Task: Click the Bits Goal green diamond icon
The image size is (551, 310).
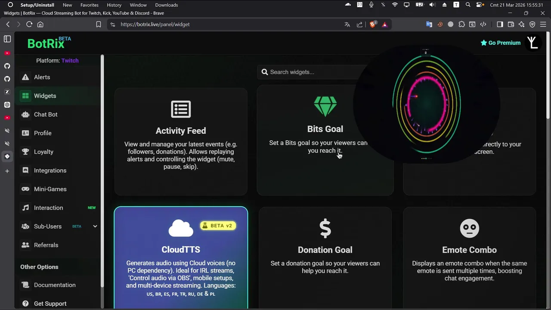Action: click(x=325, y=106)
